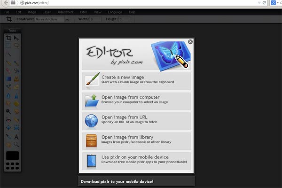The image size is (282, 188).
Task: Open the View menu
Action: 97,12
